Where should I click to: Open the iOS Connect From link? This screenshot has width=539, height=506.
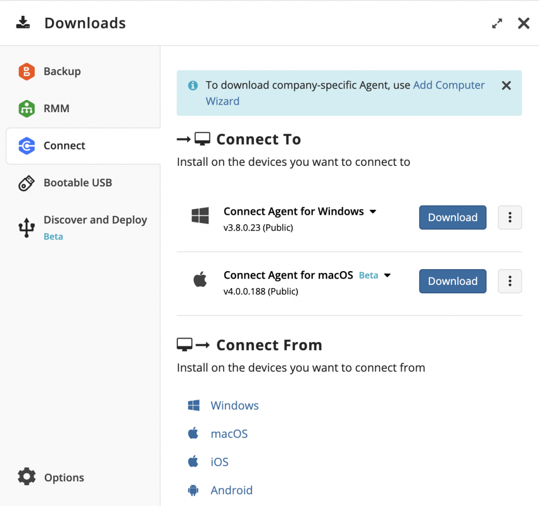coord(219,462)
